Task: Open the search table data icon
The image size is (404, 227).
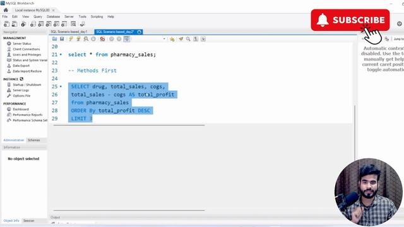Action: pos(73,24)
